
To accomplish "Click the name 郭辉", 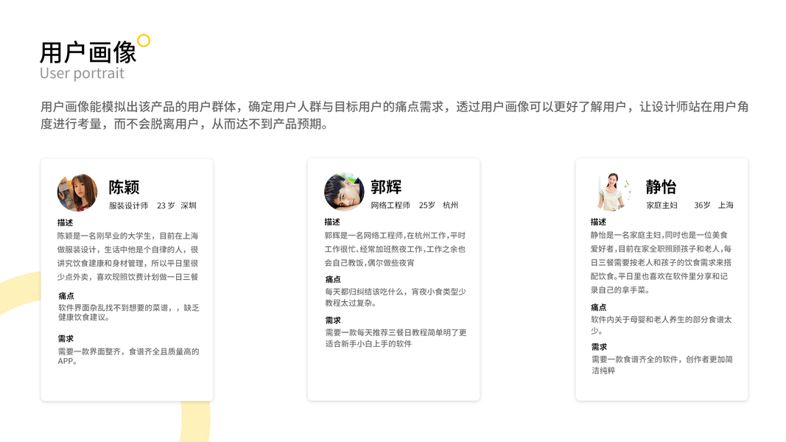I will [x=386, y=187].
